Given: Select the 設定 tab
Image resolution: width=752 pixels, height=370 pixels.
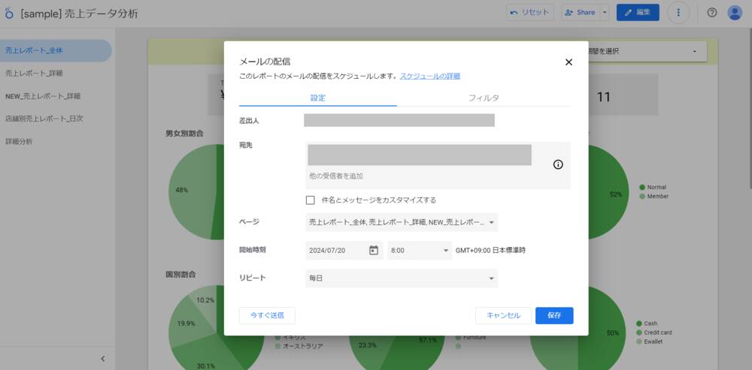Looking at the screenshot, I should click(317, 98).
